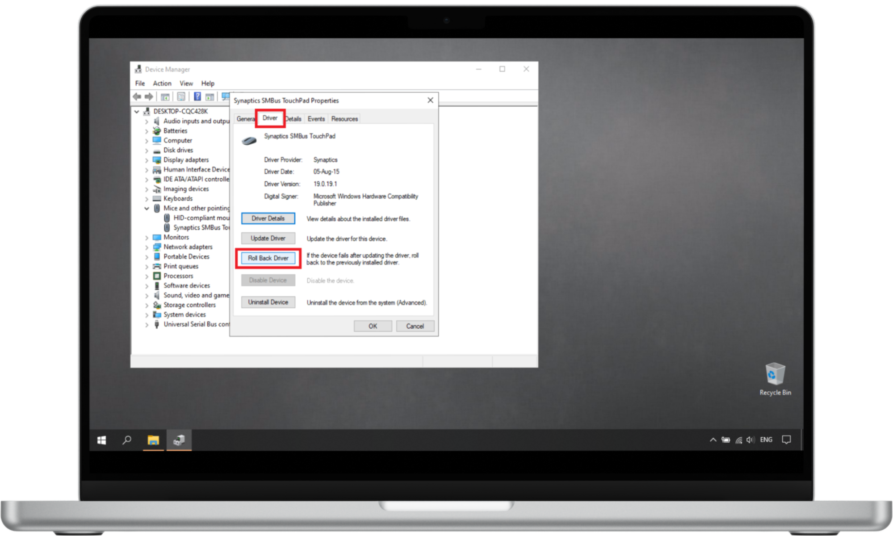Image resolution: width=893 pixels, height=536 pixels.
Task: Select the System devices tree item
Action: tap(184, 315)
